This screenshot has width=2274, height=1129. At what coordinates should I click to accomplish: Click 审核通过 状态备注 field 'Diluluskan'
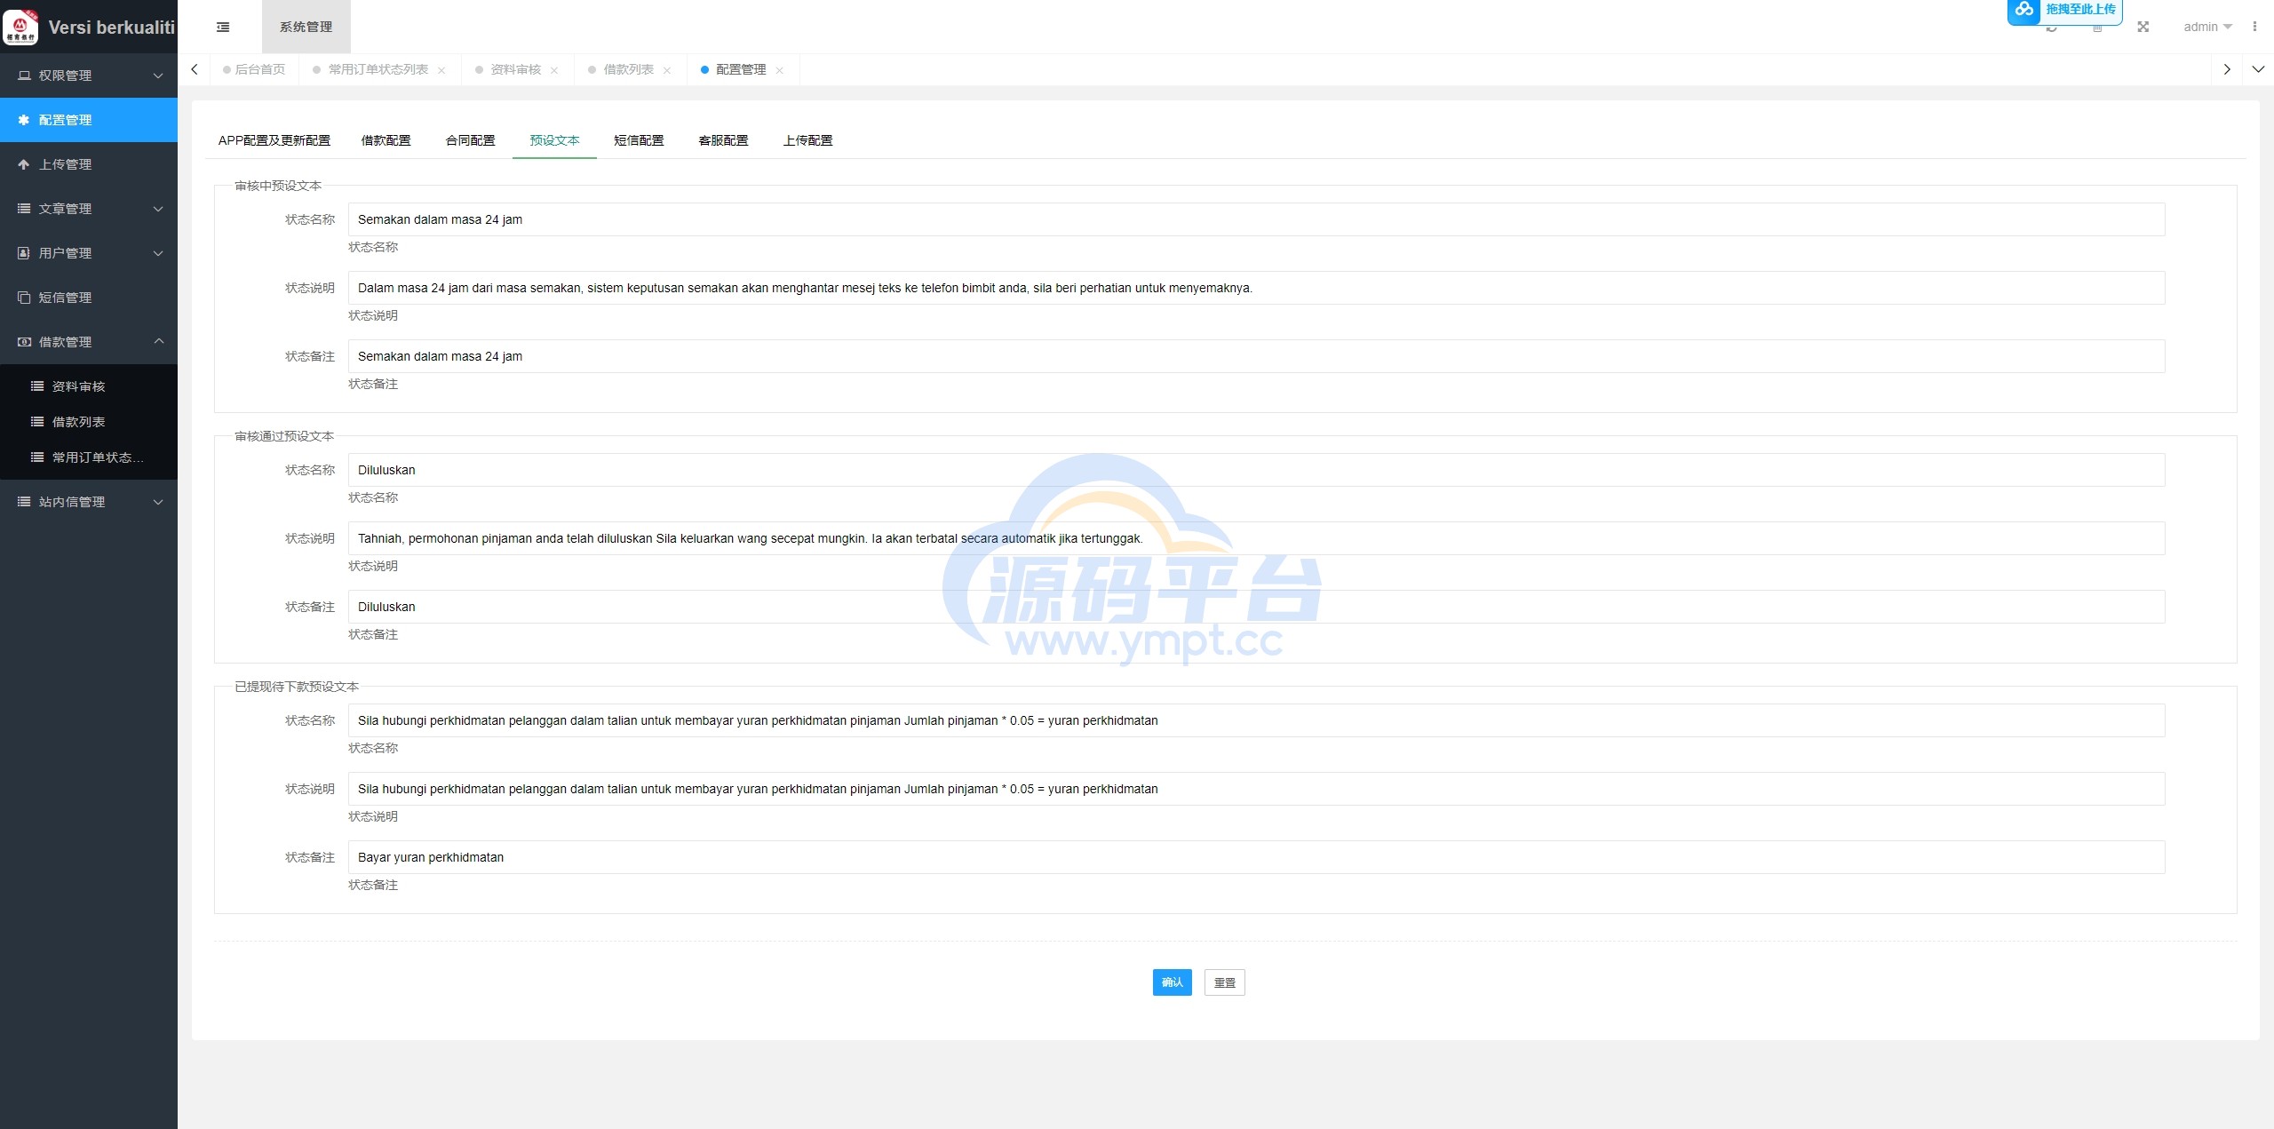click(x=1256, y=607)
